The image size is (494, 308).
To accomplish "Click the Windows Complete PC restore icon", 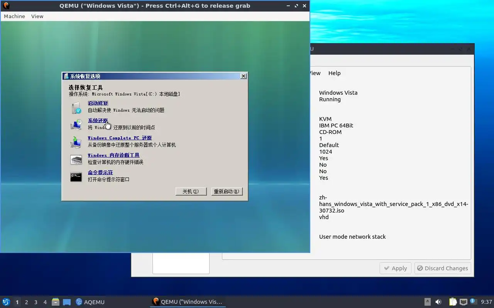I will tap(76, 142).
